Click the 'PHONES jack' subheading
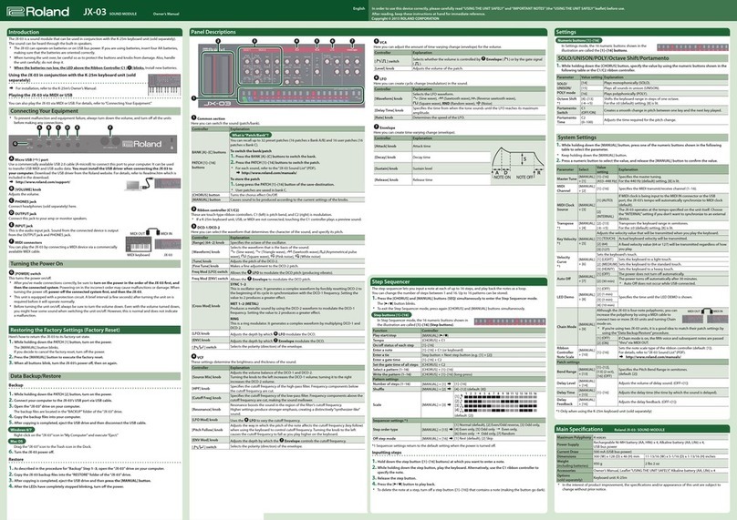 (x=26, y=202)
